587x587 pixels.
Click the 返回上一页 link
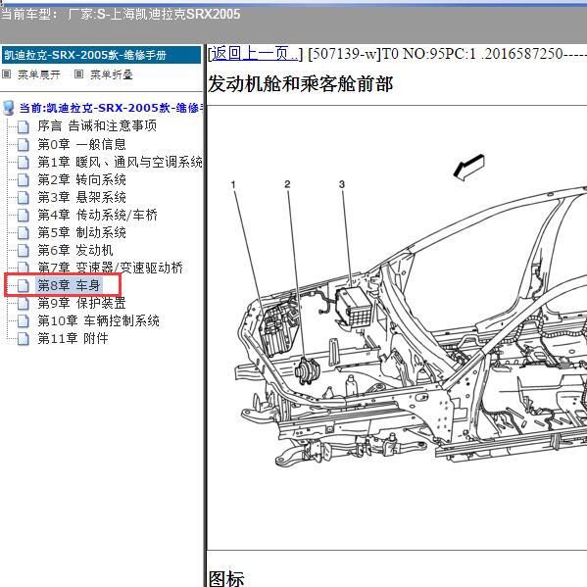pyautogui.click(x=255, y=54)
